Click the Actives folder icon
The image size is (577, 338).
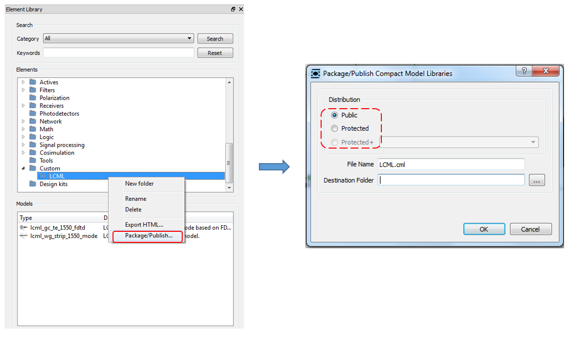click(33, 82)
